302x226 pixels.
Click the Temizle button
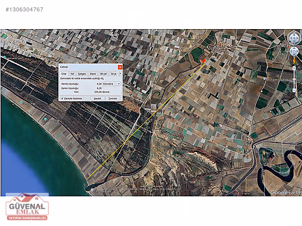coord(113,98)
